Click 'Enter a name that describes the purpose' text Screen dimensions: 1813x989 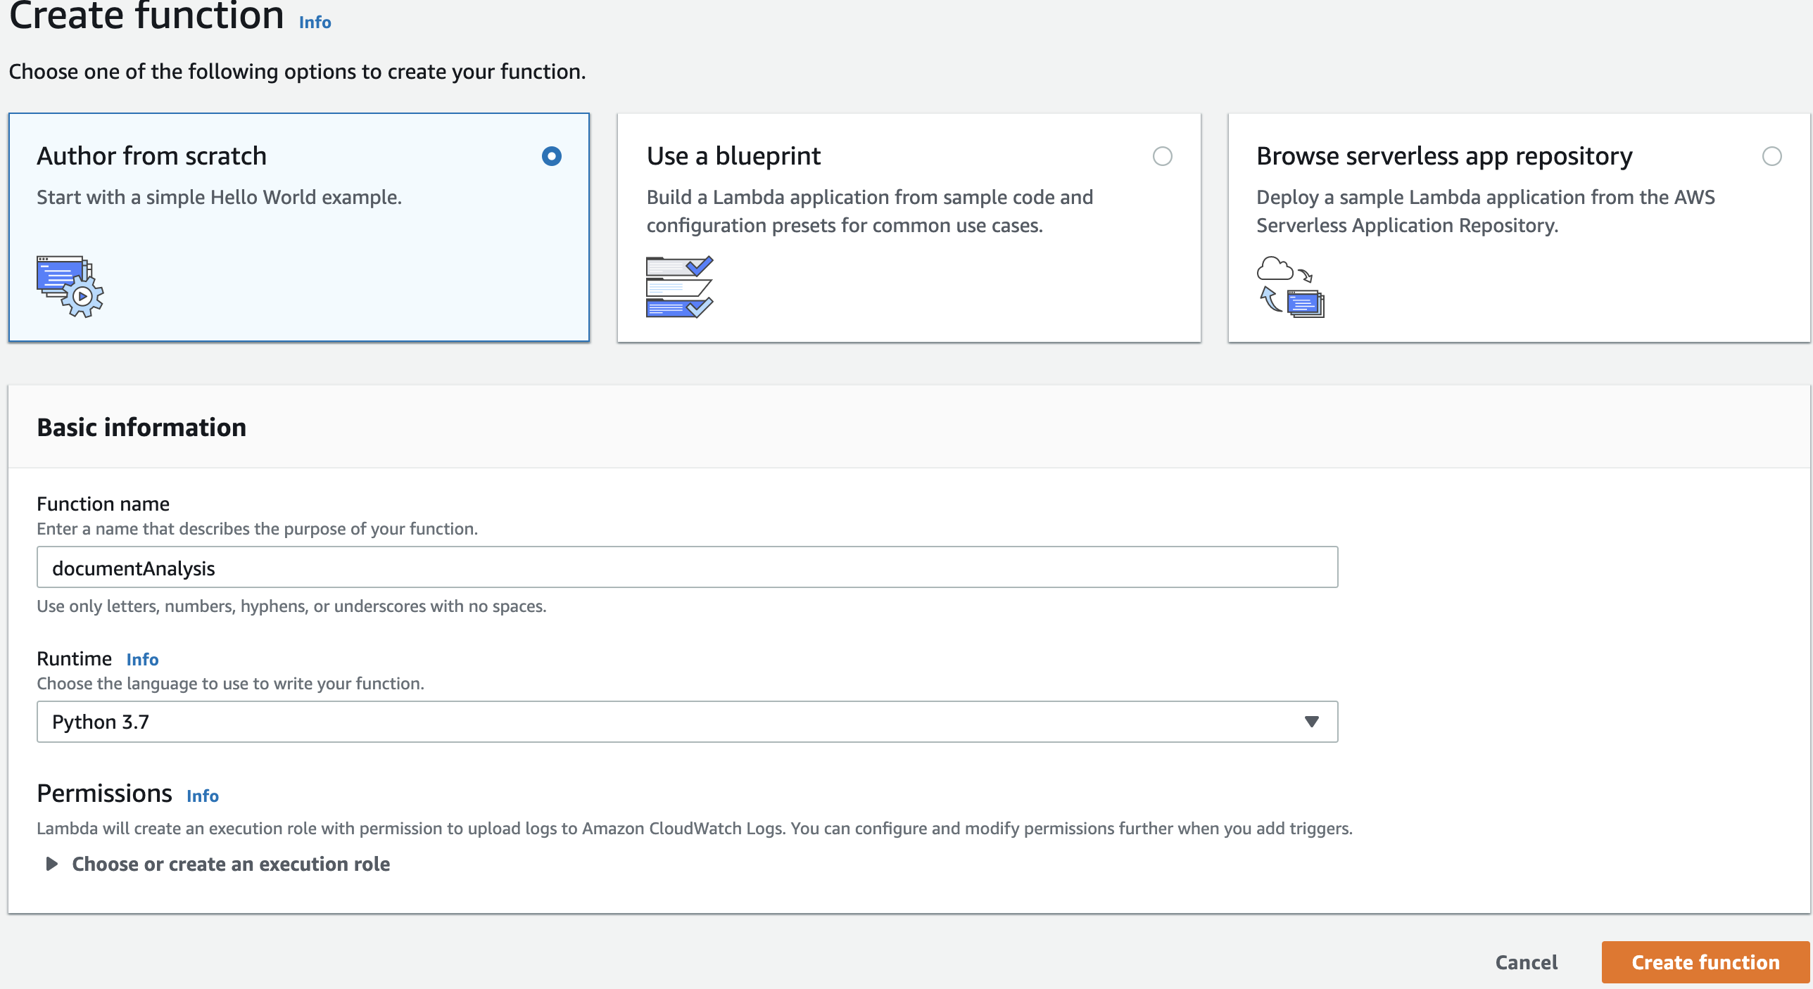tap(257, 529)
